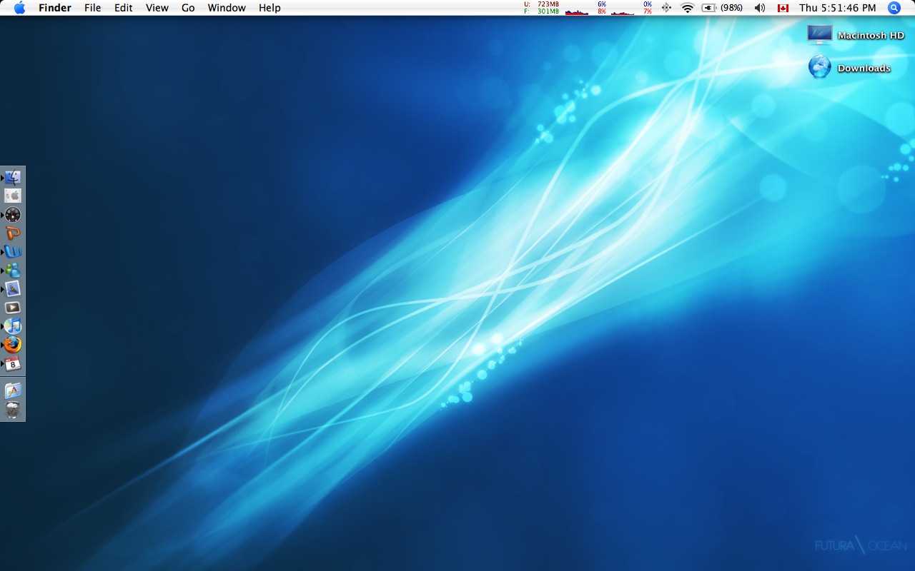Open the Finder application menu
This screenshot has width=915, height=571.
(54, 8)
